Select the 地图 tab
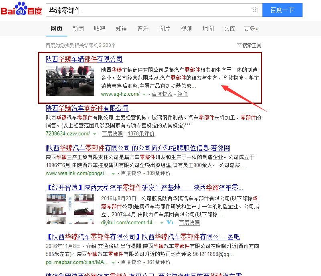The height and width of the screenshot is (276, 321). coord(208,28)
